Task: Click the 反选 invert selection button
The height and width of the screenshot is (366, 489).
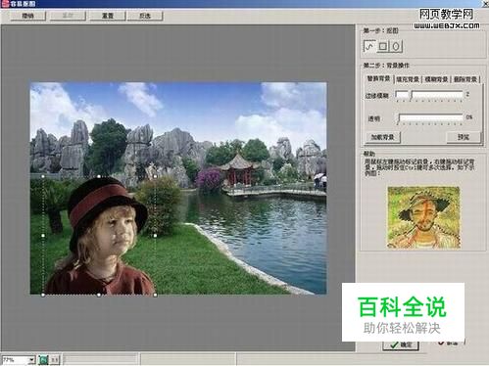Action: point(145,16)
